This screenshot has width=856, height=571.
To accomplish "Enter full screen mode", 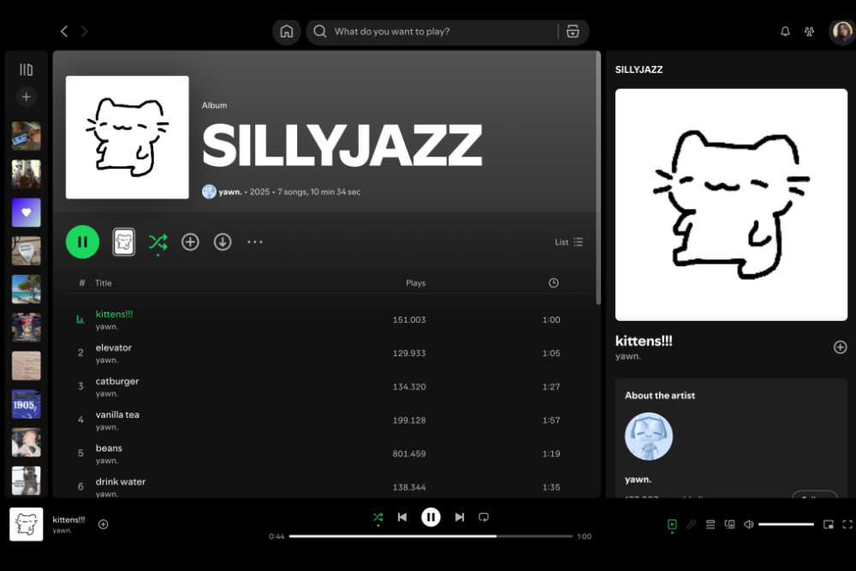I will pyautogui.click(x=847, y=524).
